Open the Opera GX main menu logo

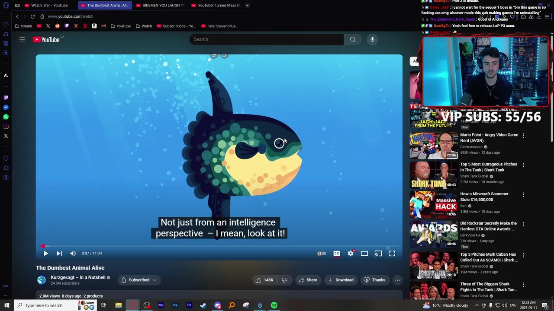[x=6, y=6]
